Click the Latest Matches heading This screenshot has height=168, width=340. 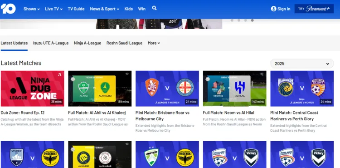(21, 63)
